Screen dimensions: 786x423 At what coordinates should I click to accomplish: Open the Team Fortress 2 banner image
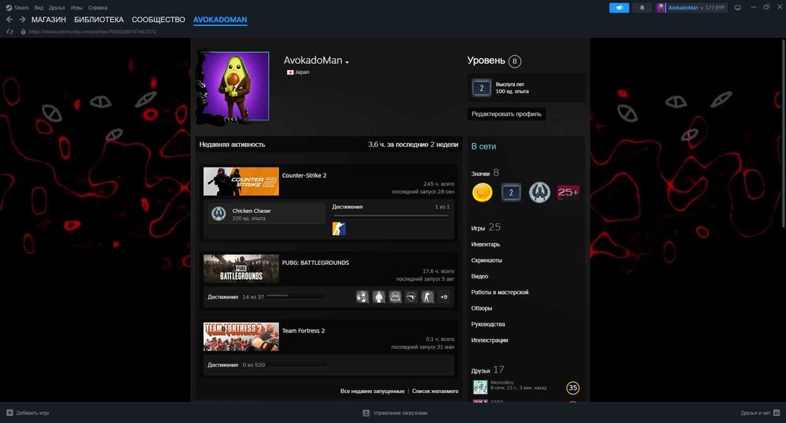[241, 337]
